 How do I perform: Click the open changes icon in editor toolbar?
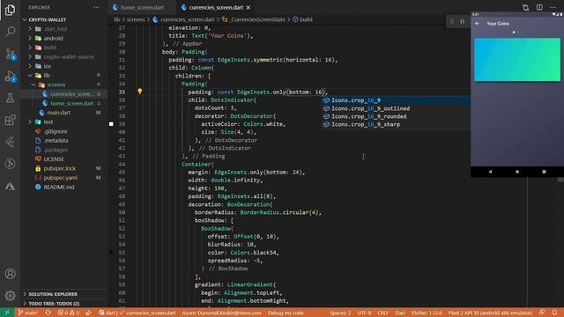pos(525,7)
